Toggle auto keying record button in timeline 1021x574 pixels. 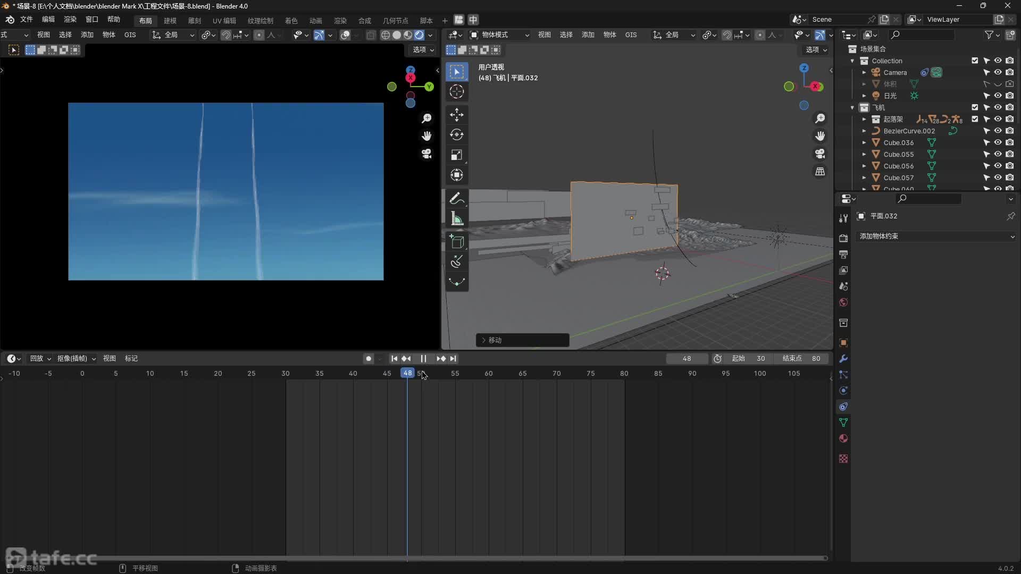click(x=369, y=359)
